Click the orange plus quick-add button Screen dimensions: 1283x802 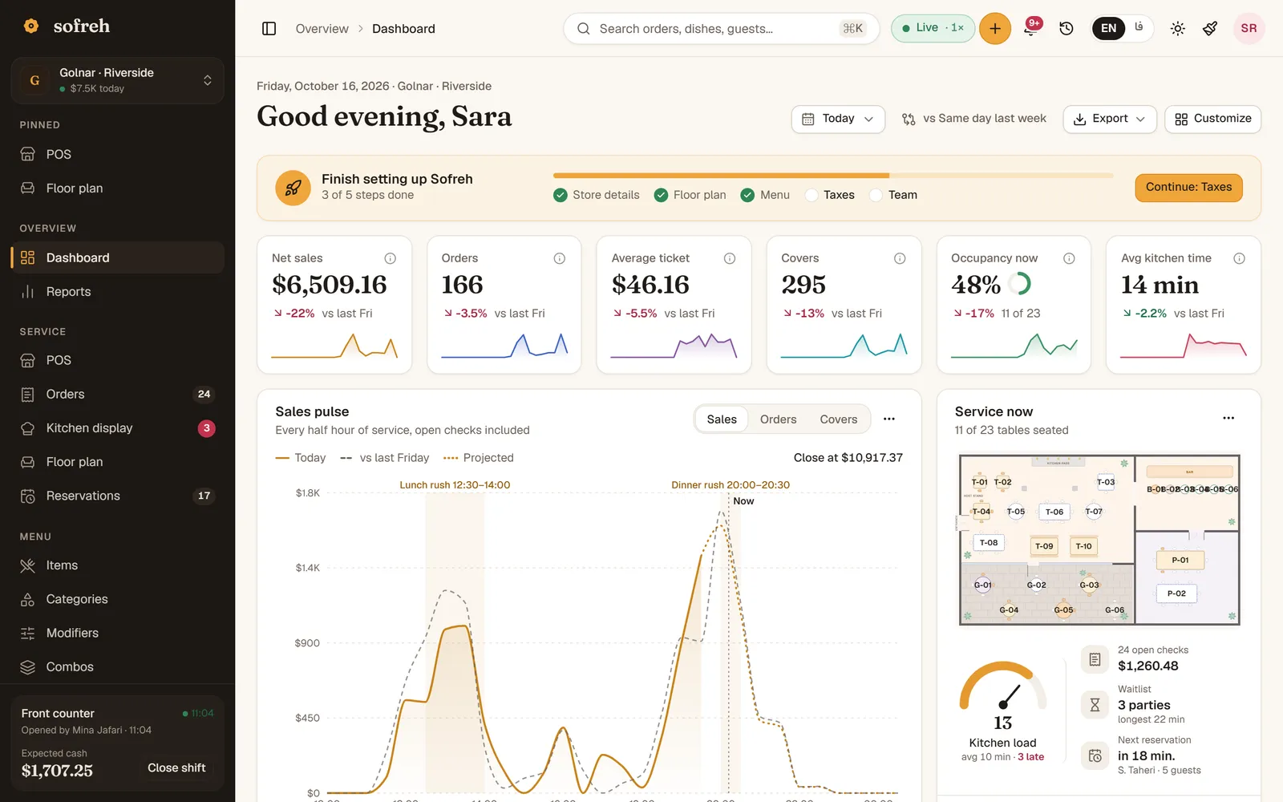pos(995,29)
